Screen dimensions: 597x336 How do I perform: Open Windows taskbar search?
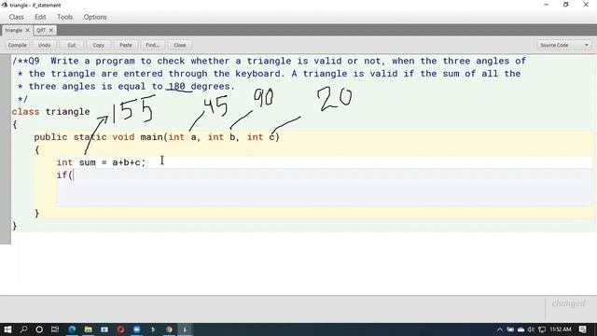pyautogui.click(x=23, y=329)
